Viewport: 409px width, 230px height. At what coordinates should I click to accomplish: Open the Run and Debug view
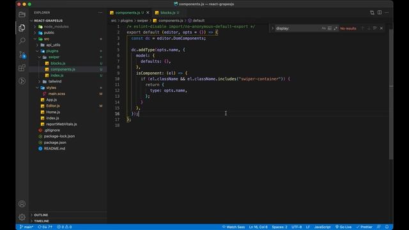coord(22,81)
